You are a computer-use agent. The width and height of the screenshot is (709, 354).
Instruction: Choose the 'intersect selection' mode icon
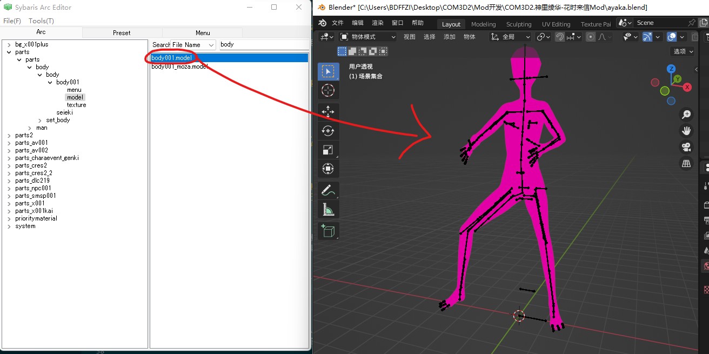(383, 51)
